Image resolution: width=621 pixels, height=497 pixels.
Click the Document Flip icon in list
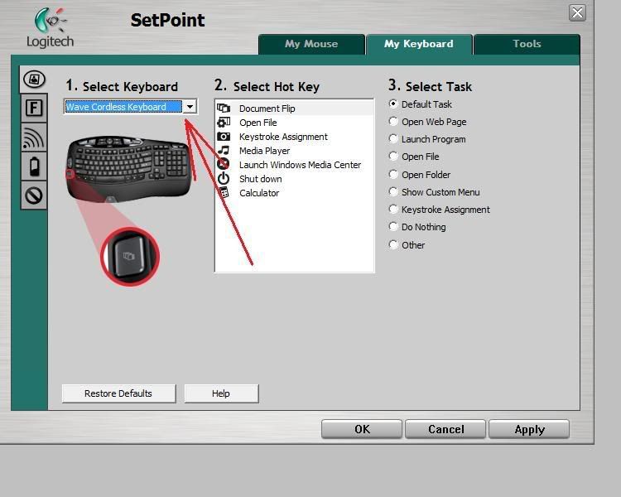tap(224, 109)
